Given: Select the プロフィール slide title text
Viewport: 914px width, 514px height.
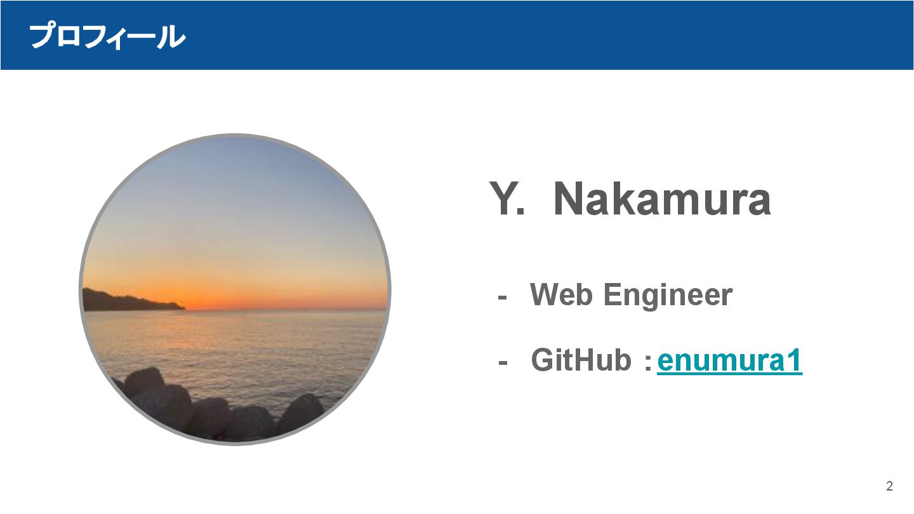Looking at the screenshot, I should pos(107,37).
